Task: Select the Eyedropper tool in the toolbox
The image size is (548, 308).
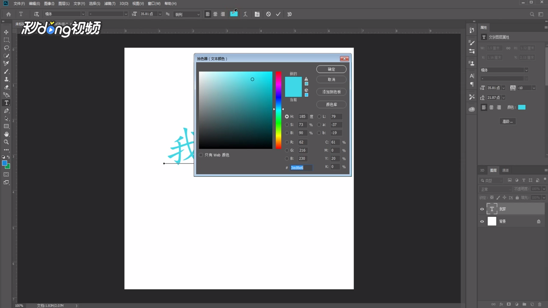Action: [x=6, y=63]
